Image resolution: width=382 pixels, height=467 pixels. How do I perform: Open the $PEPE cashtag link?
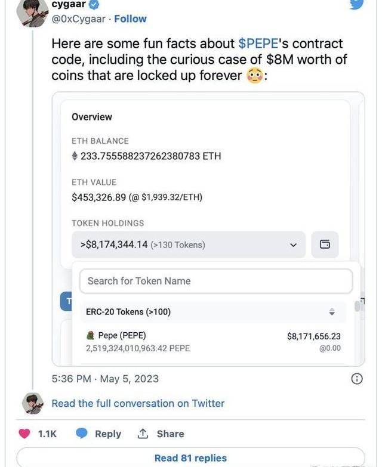tap(258, 44)
